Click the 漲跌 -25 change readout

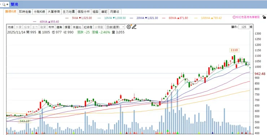[83, 32]
